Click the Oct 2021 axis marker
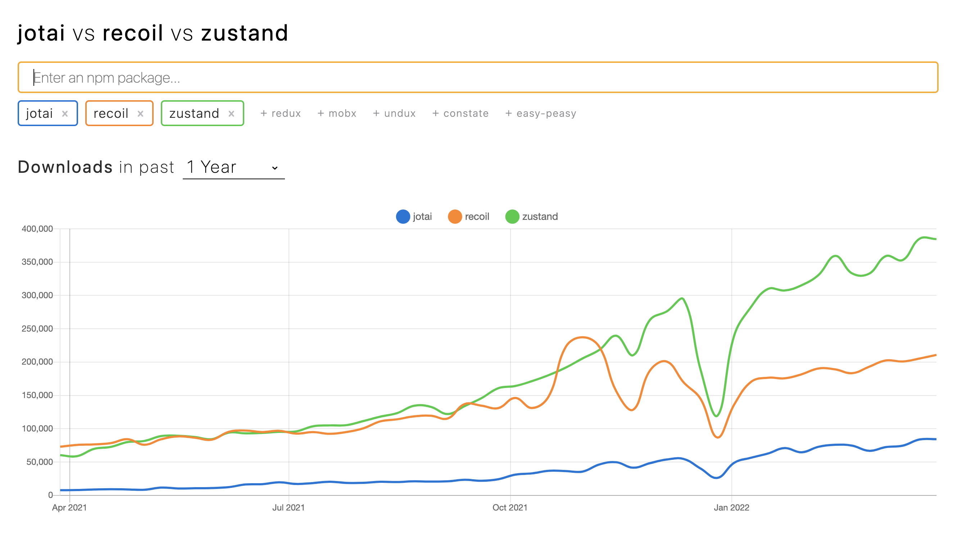 tap(509, 508)
